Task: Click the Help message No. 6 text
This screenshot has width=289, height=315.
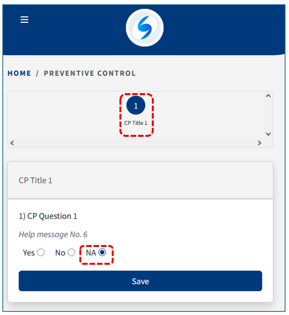Action: click(x=53, y=234)
